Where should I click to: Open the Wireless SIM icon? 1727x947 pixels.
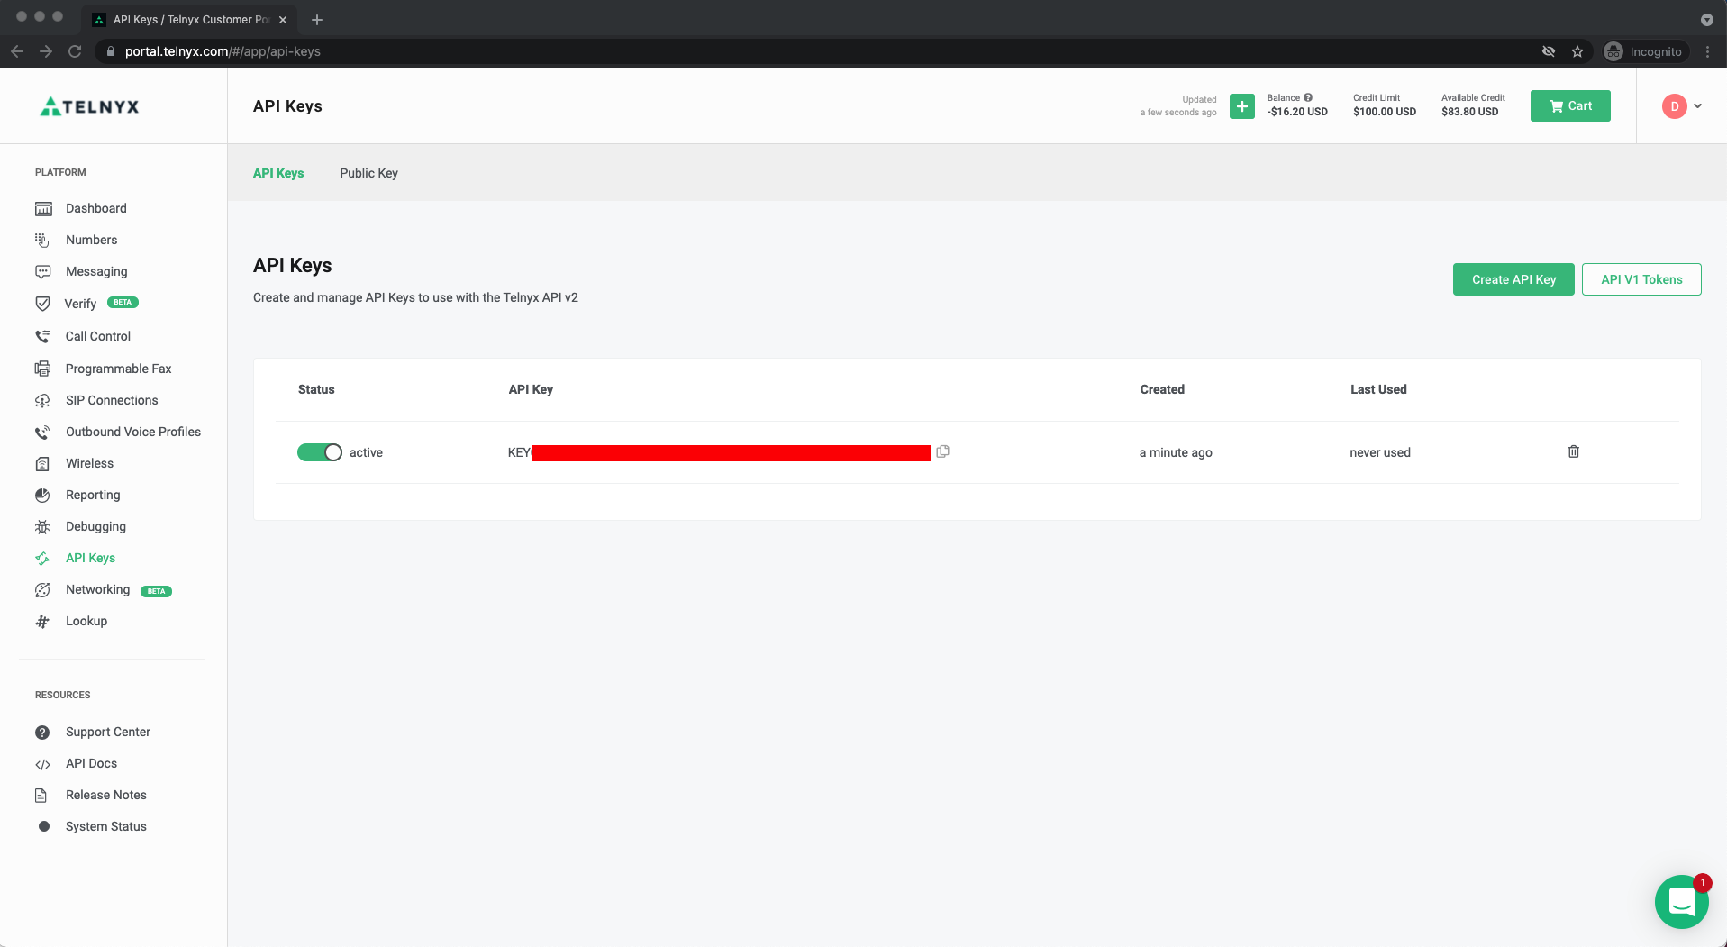coord(42,464)
